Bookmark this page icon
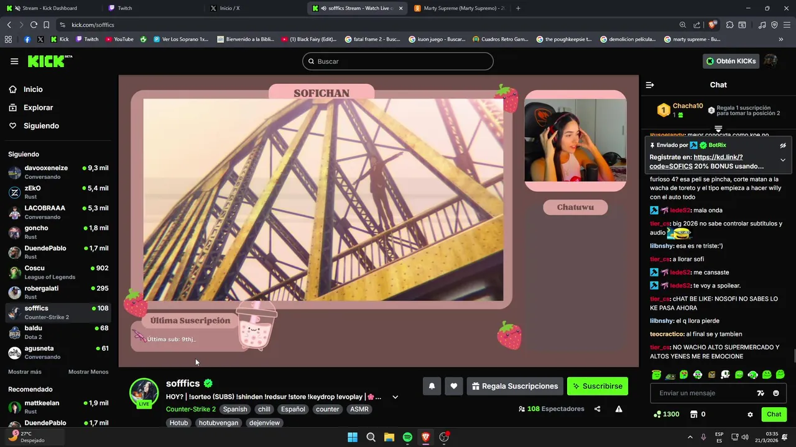This screenshot has height=447, width=796. click(x=46, y=25)
